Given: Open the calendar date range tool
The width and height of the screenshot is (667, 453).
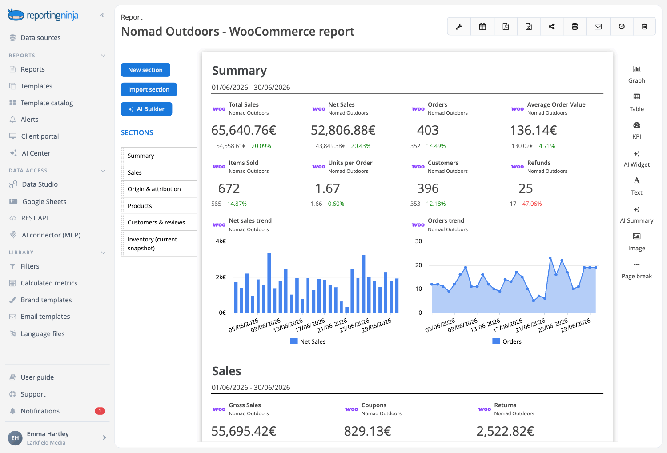Looking at the screenshot, I should click(x=482, y=27).
